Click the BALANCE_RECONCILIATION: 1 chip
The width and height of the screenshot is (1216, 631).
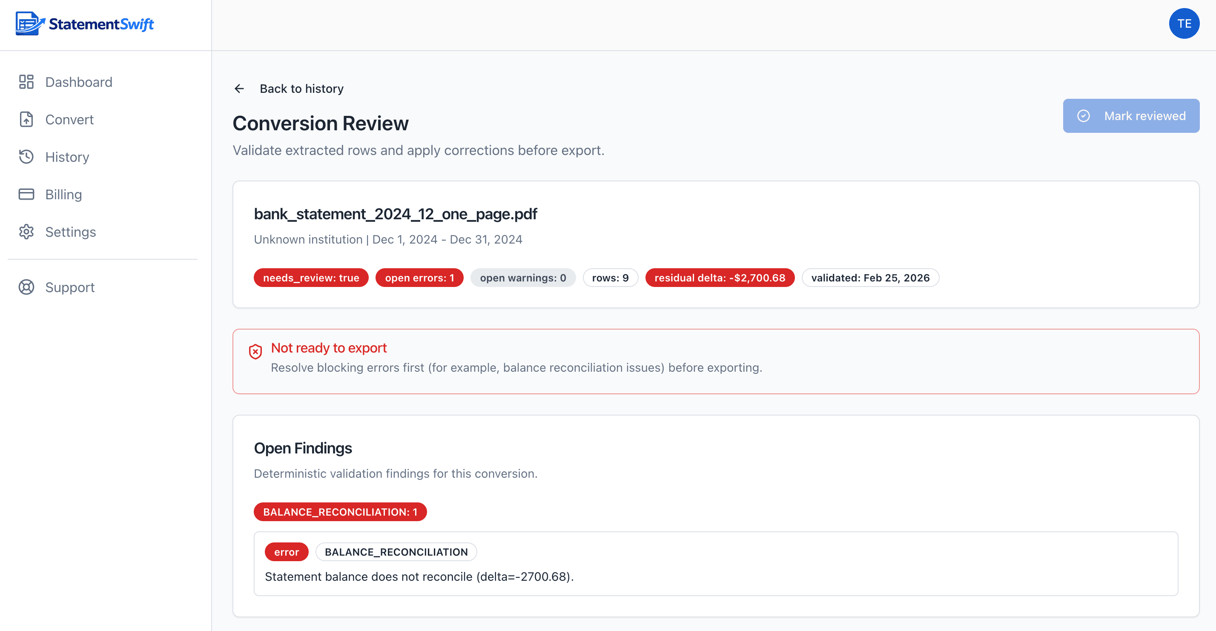coord(340,512)
